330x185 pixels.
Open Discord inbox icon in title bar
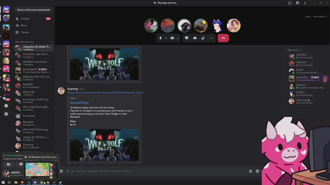point(290,3)
